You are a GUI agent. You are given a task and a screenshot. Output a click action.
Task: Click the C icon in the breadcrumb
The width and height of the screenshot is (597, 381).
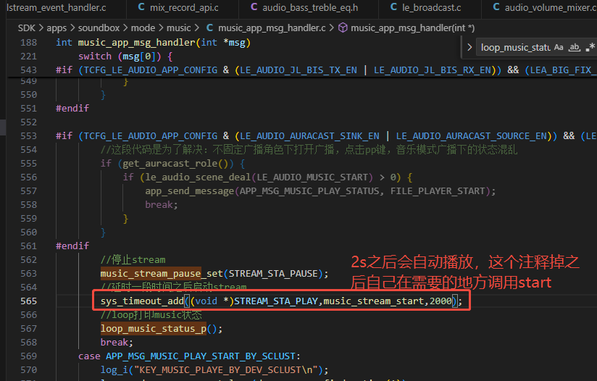point(209,28)
